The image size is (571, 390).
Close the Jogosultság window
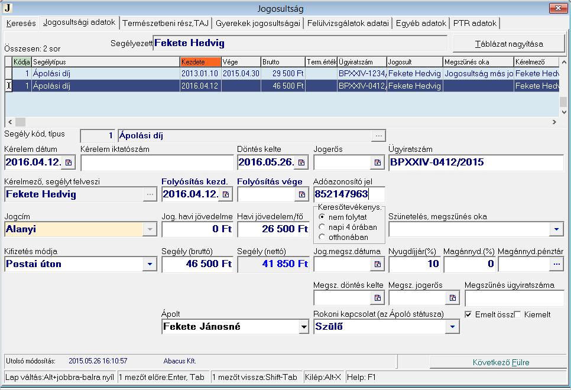pos(558,8)
